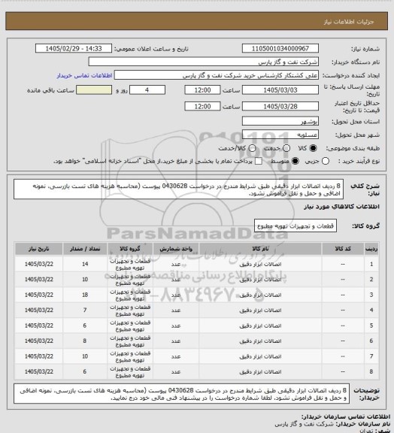Click the buyer name field شرکت نفت و گاز پارس
The image size is (394, 433).
point(203,62)
